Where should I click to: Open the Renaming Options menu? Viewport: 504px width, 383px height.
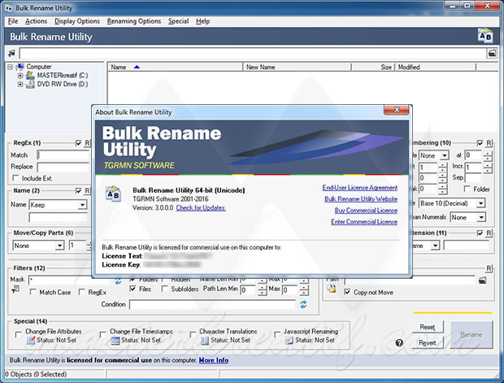[134, 21]
